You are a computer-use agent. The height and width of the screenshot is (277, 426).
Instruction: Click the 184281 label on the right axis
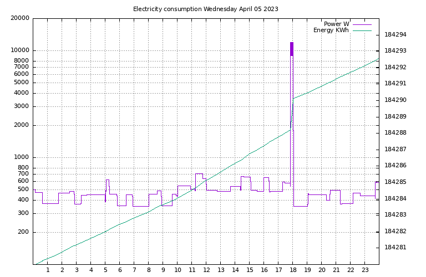point(395,248)
